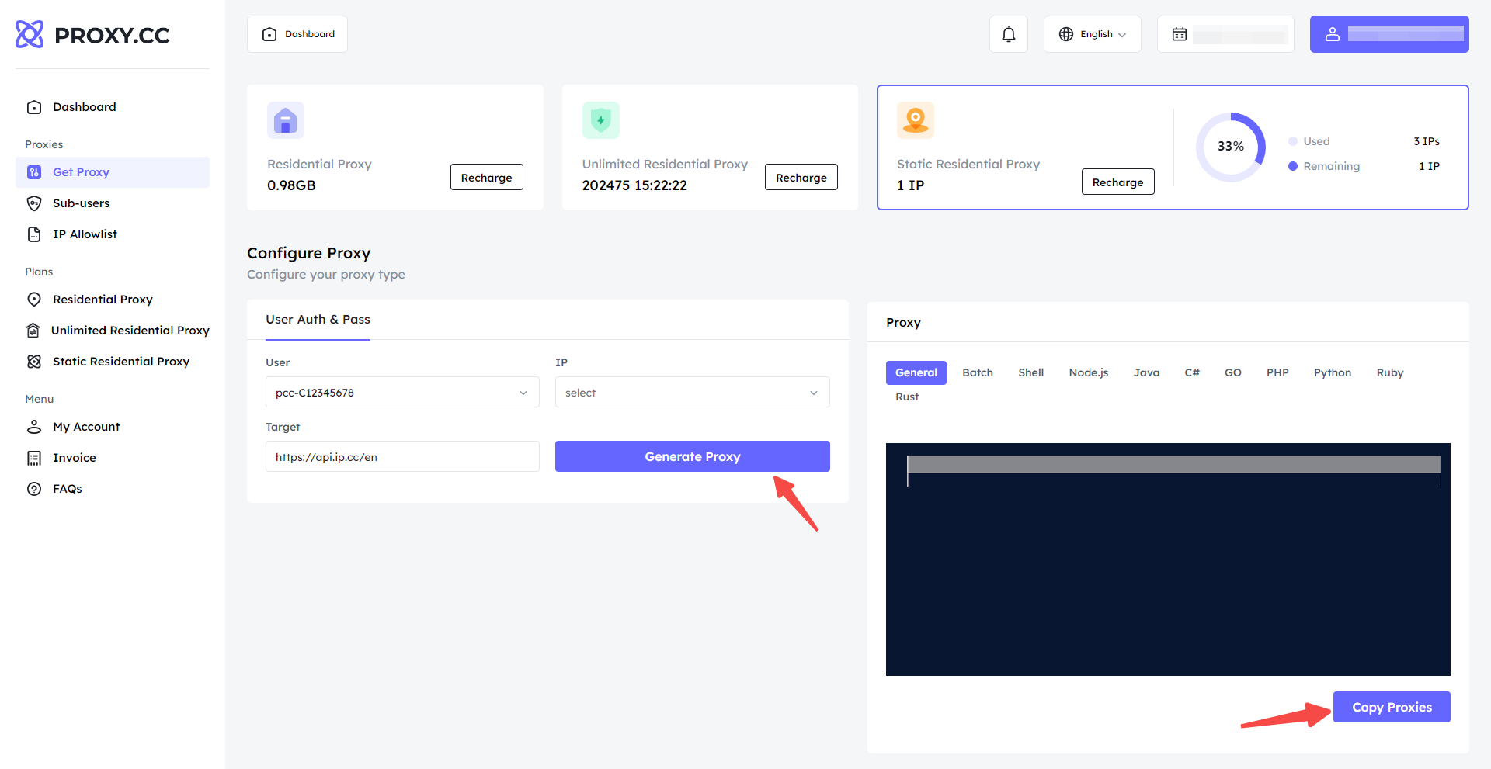Recharge the Residential Proxy plan
1491x769 pixels.
[487, 177]
